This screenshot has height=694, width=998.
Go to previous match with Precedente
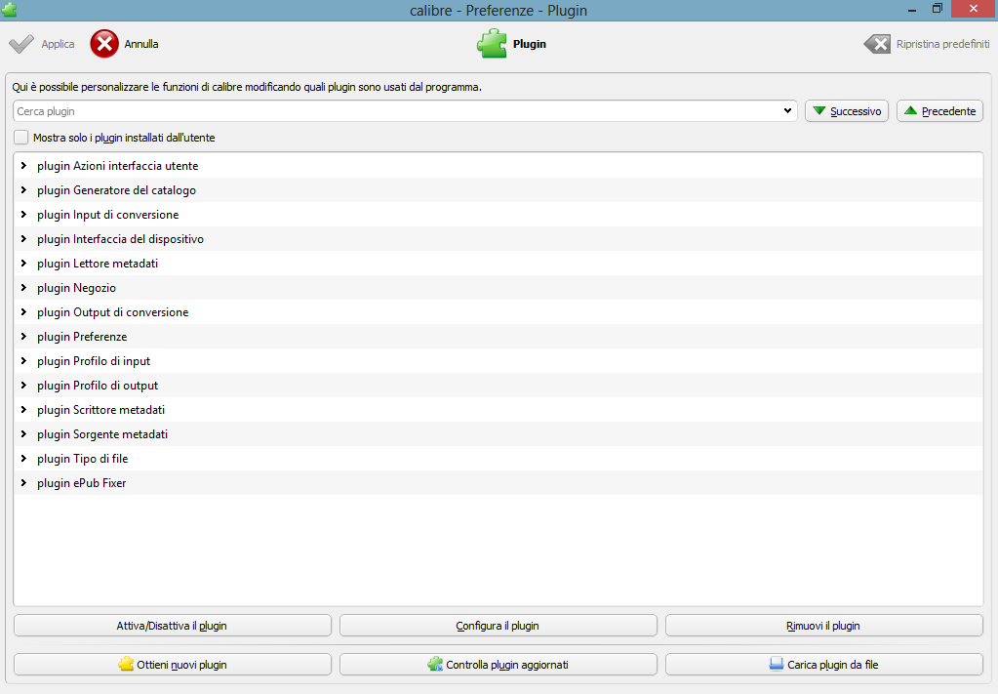[x=939, y=111]
